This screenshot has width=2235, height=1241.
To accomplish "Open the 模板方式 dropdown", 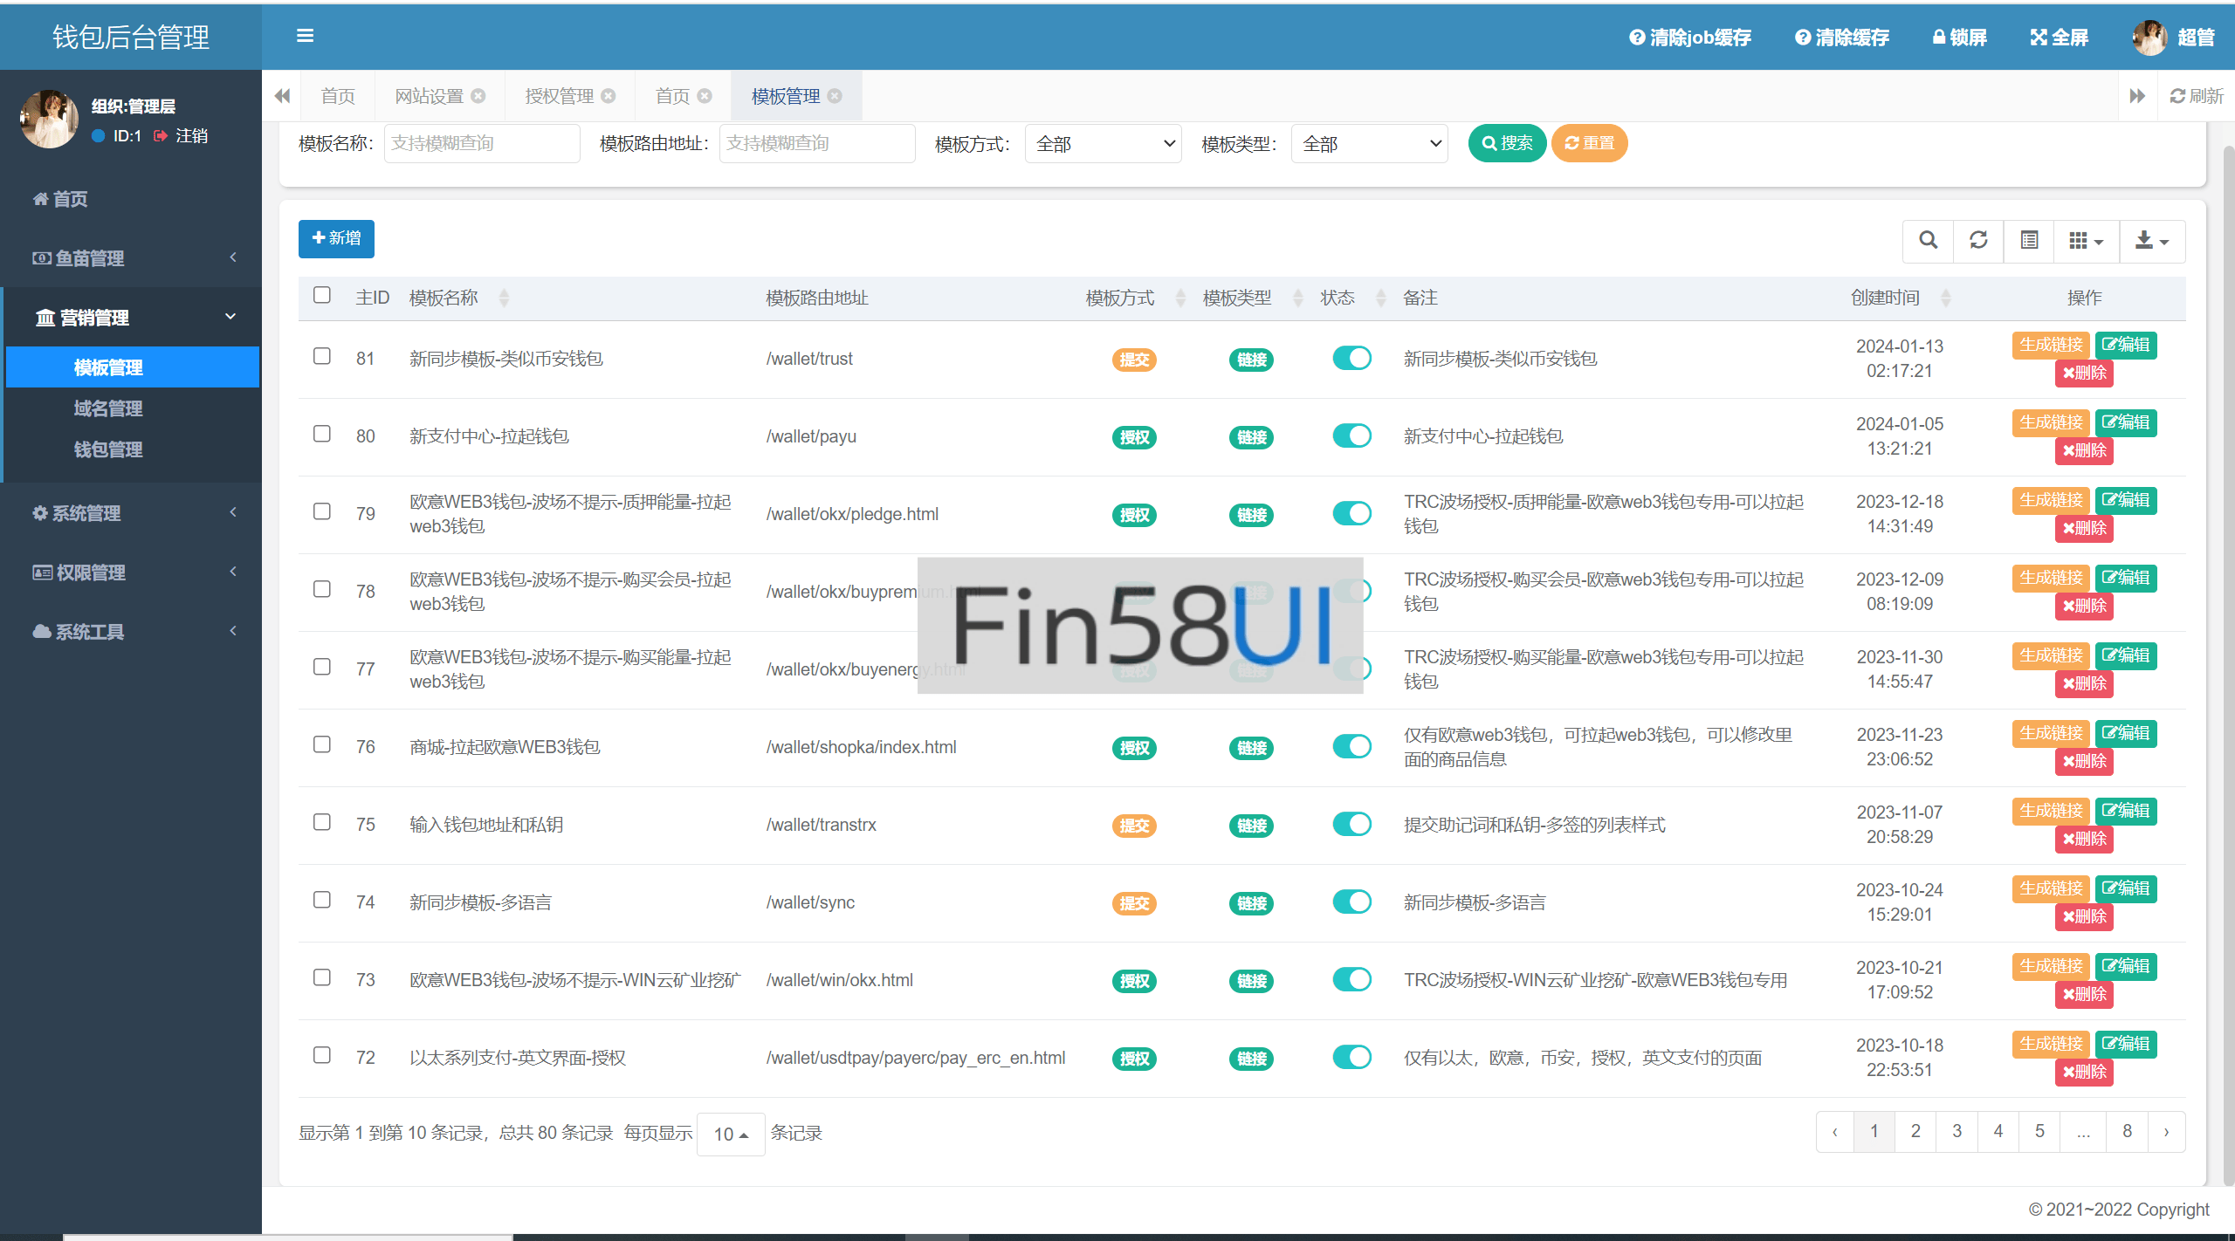I will click(1103, 144).
